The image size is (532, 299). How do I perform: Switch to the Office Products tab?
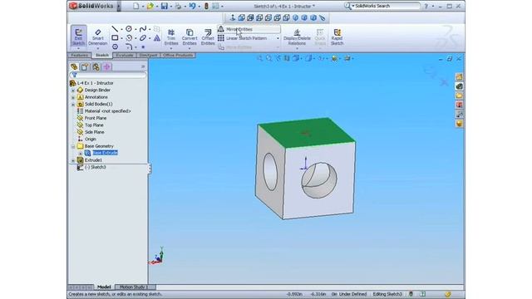click(x=178, y=55)
